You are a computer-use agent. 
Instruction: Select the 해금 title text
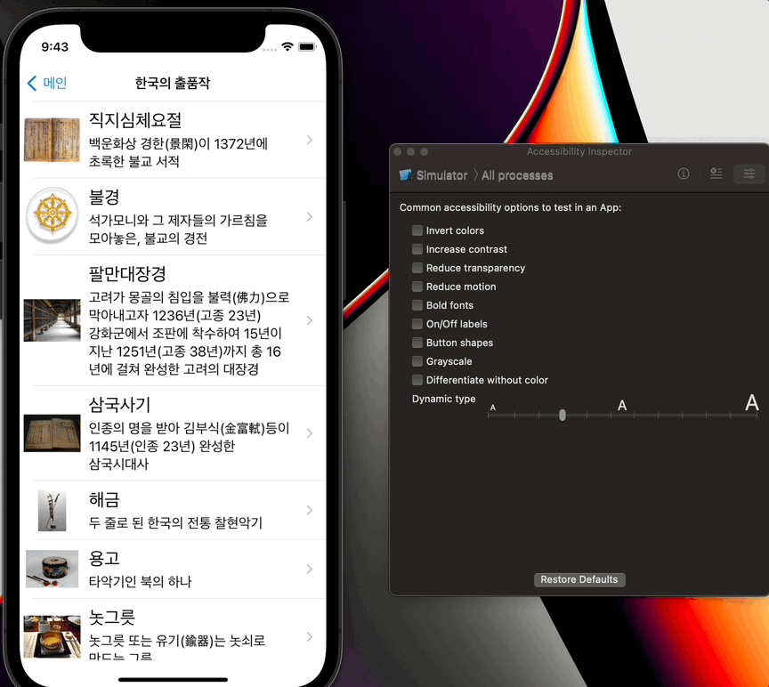click(x=104, y=500)
